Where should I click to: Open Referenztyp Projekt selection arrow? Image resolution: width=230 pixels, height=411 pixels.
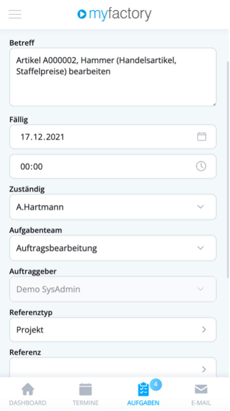coord(204,329)
